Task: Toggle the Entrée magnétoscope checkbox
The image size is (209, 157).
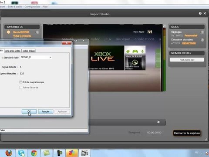Action: [x=21, y=82]
